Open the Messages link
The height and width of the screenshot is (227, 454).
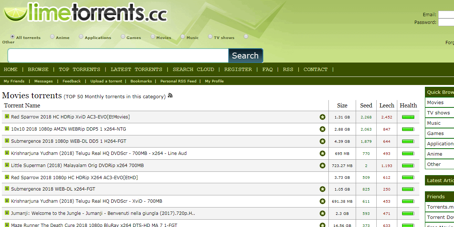click(x=43, y=81)
